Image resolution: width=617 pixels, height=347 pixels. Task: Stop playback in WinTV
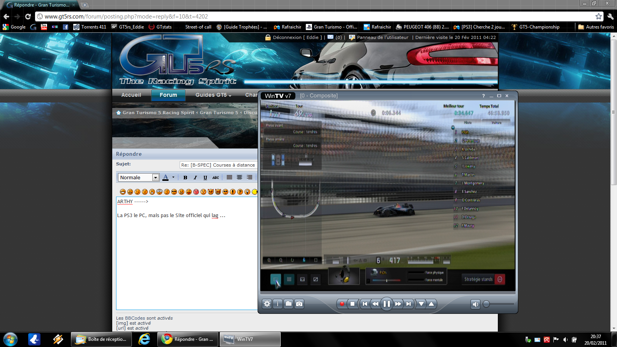coord(352,304)
